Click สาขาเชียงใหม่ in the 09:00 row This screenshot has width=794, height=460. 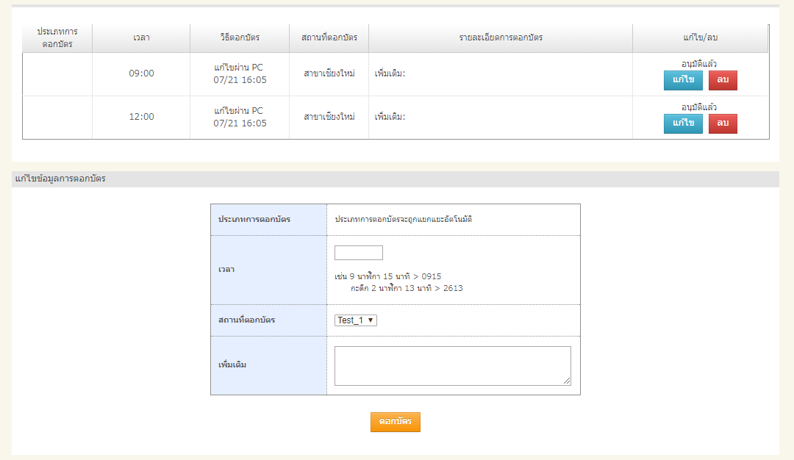pos(329,73)
